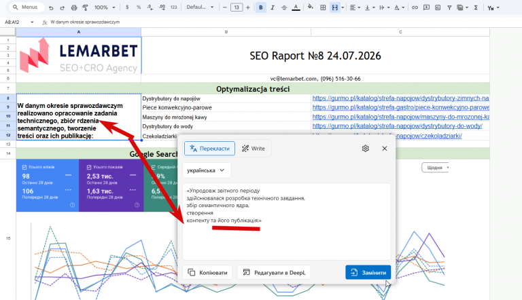Toggle the Усього показів checkbox card
522x300 pixels.
pyautogui.click(x=89, y=167)
